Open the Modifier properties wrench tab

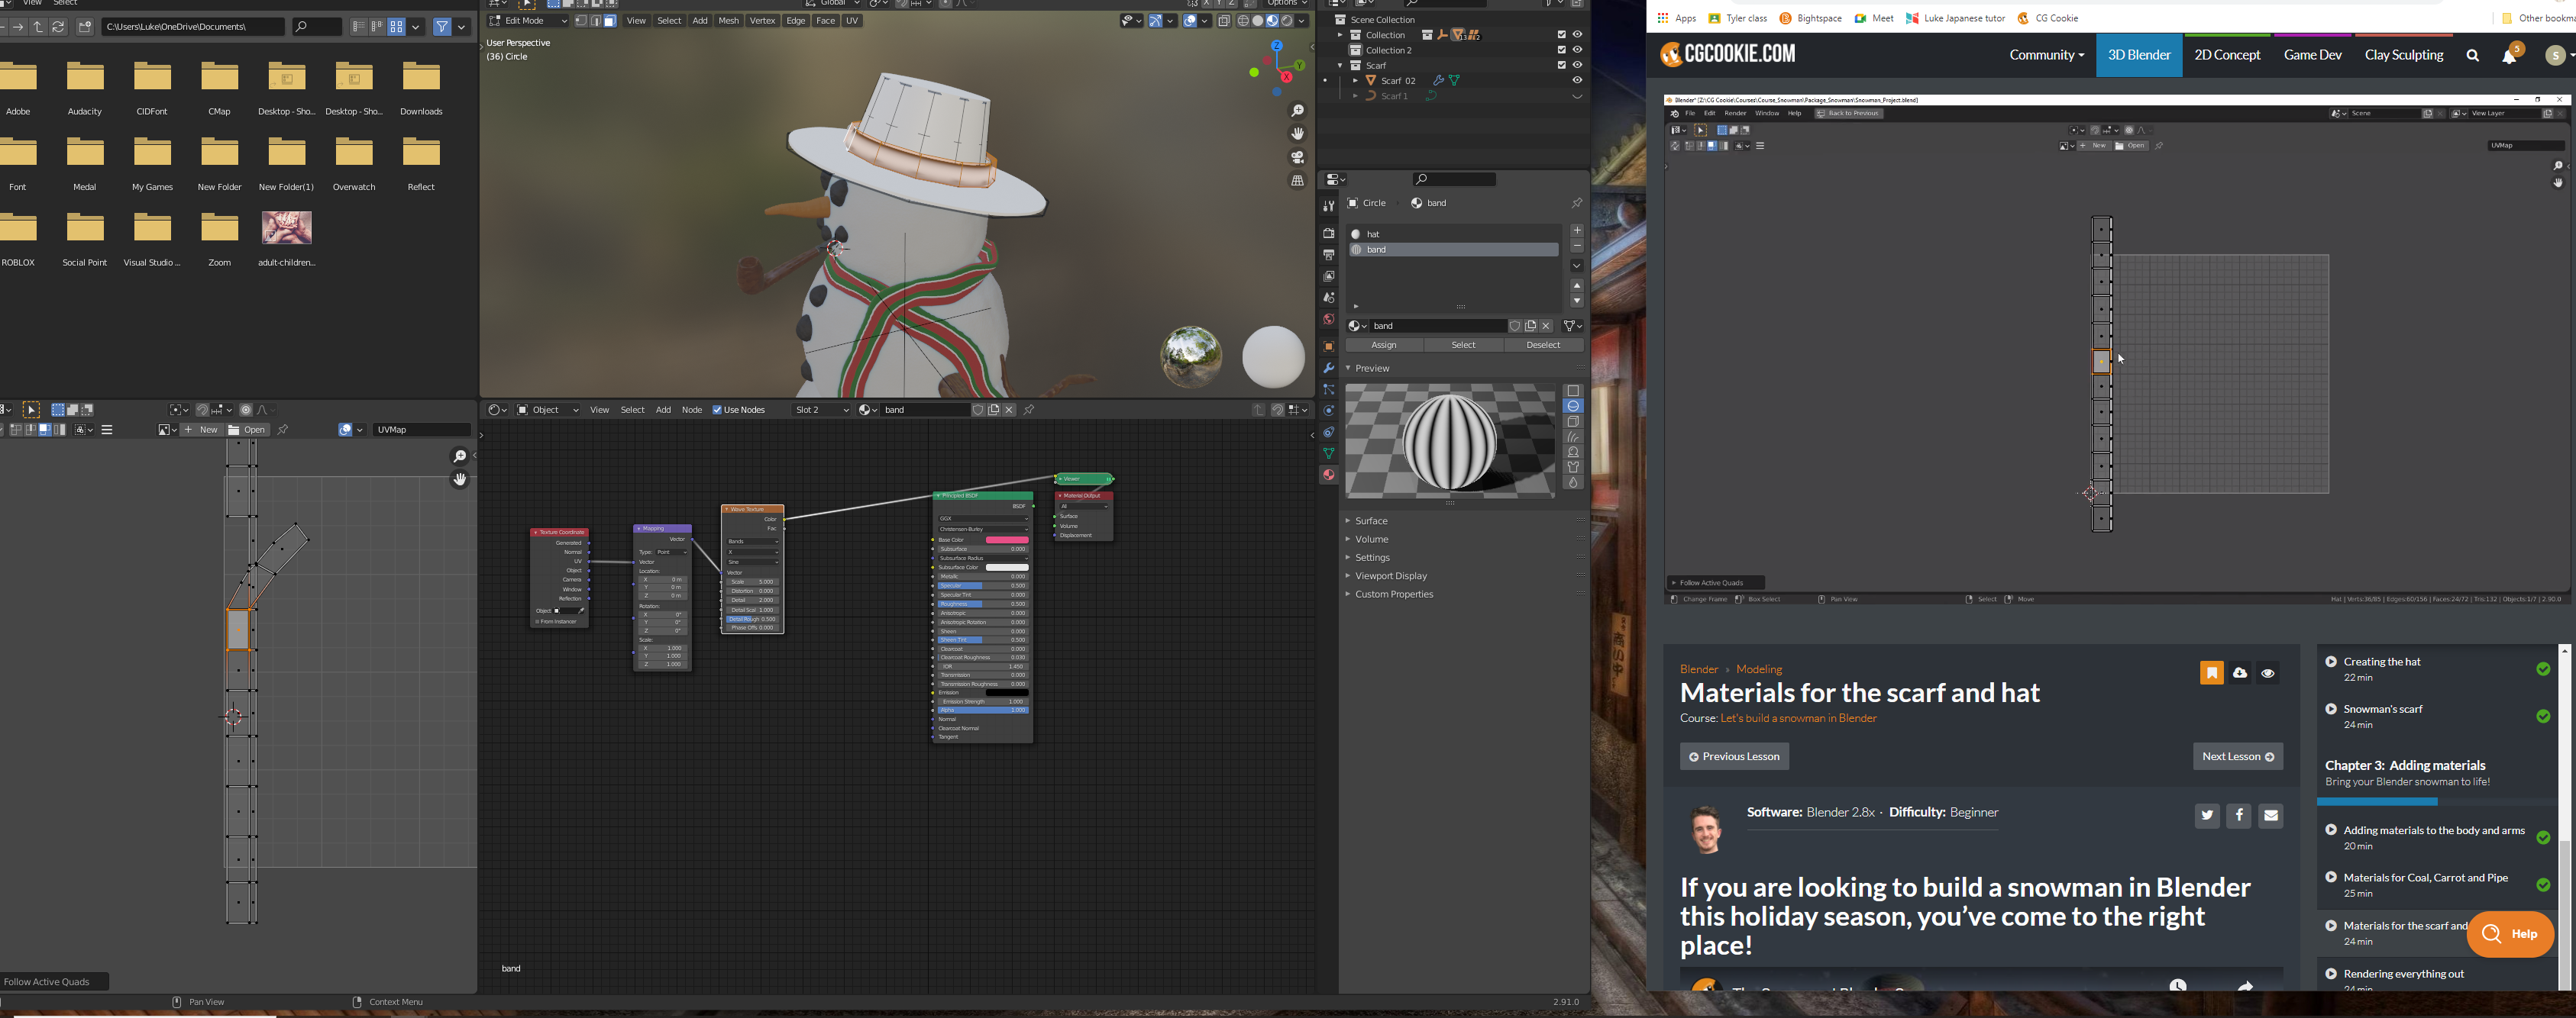(x=1328, y=369)
